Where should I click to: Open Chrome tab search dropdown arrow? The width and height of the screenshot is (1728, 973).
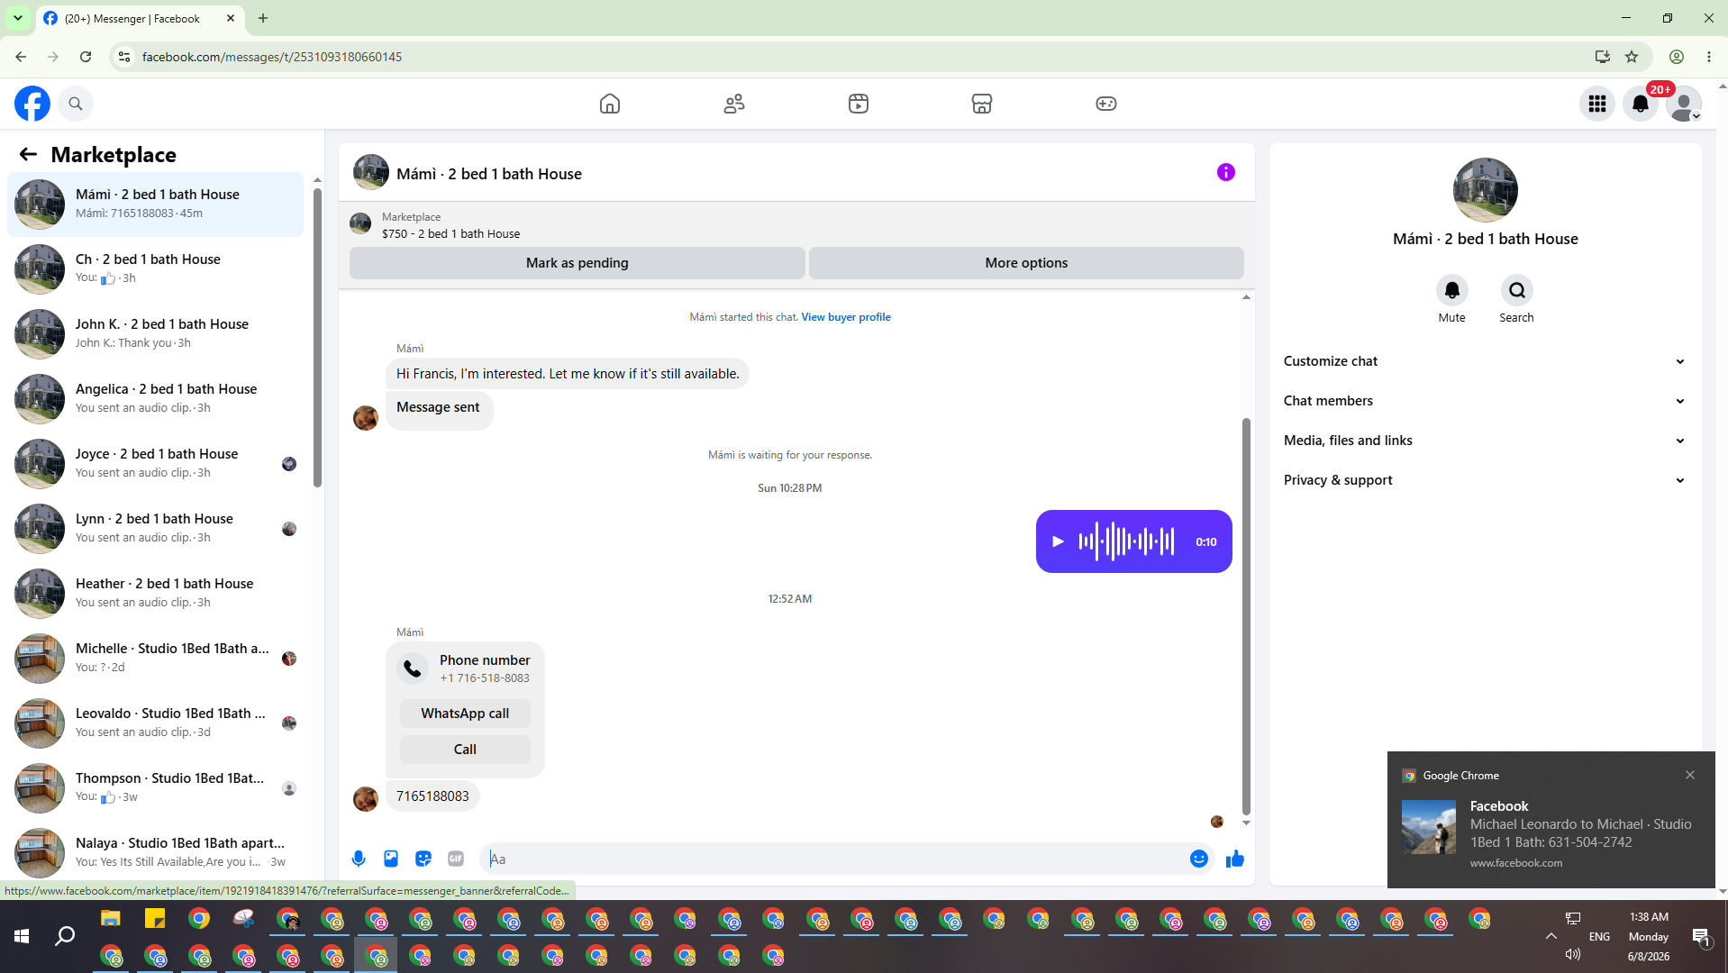pyautogui.click(x=18, y=18)
